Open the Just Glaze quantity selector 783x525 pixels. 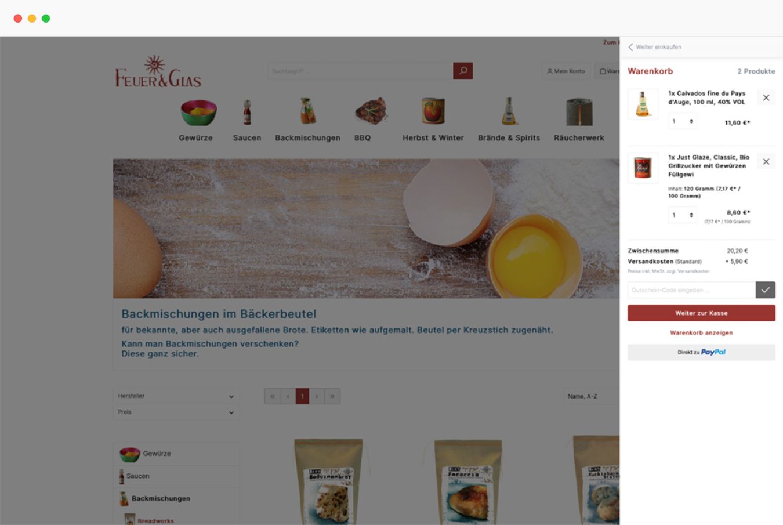click(x=683, y=215)
